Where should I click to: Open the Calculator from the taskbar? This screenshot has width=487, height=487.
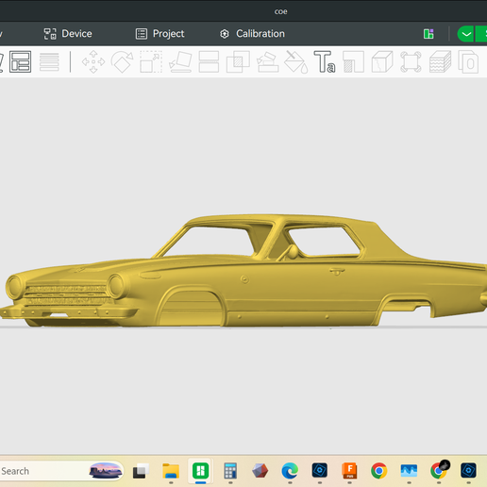pos(230,471)
